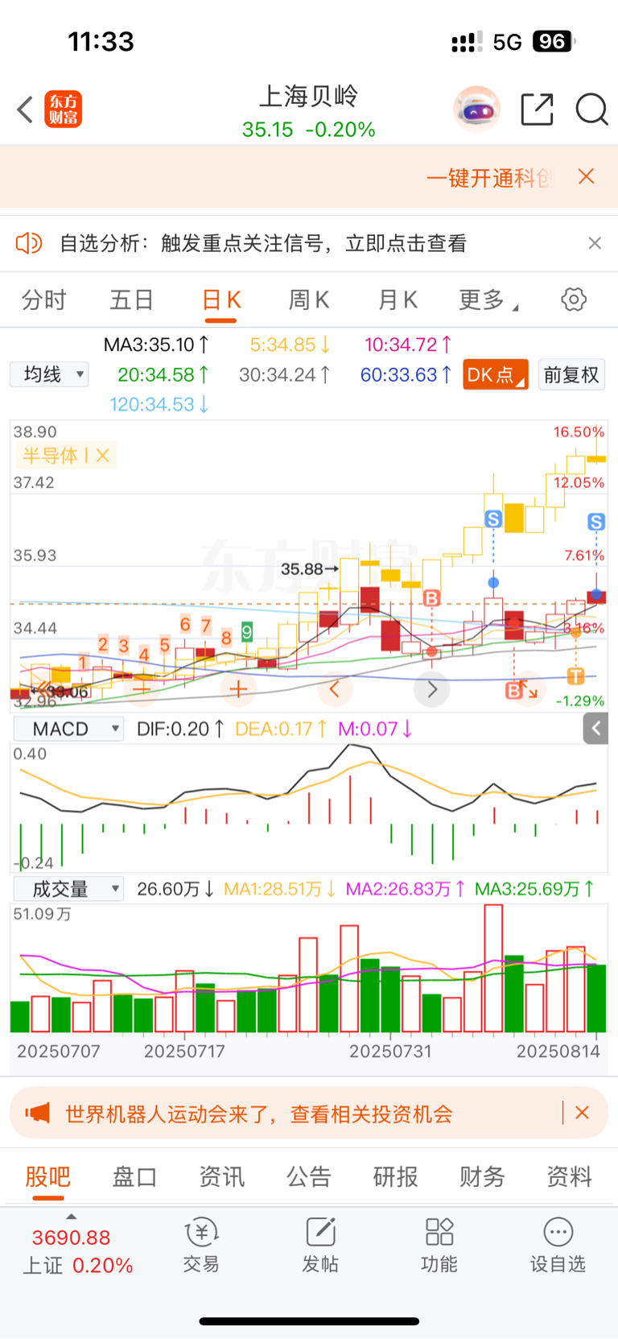Open the 资讯 tab
The image size is (618, 1339).
click(x=221, y=1177)
